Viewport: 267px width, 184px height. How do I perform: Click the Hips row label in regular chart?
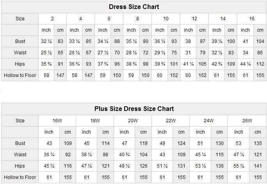[20, 64]
